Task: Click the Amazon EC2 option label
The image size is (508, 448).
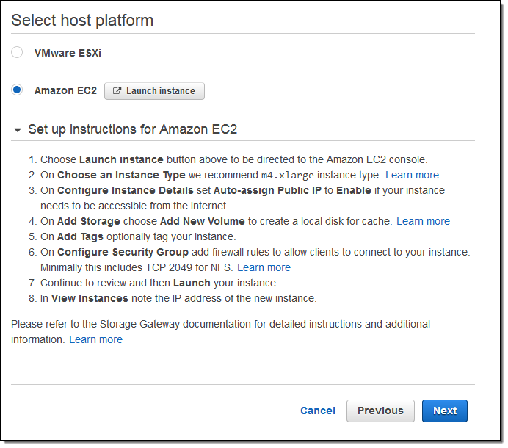Action: pyautogui.click(x=65, y=90)
